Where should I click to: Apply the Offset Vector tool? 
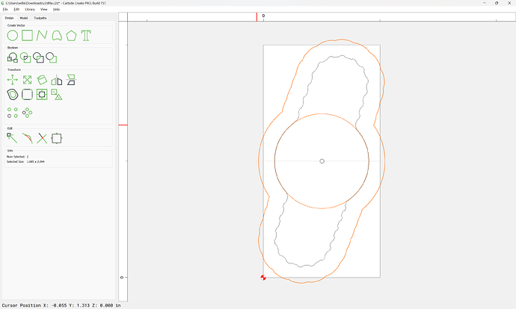[x=13, y=95]
